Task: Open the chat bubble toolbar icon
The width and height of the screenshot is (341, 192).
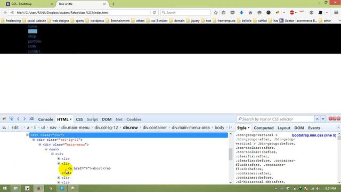Action: point(259,13)
